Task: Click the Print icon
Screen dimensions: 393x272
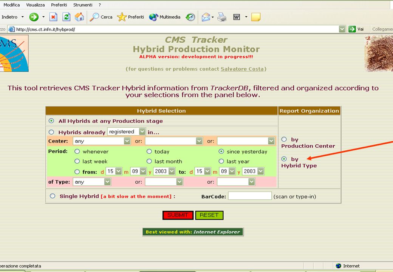Action: [222, 17]
